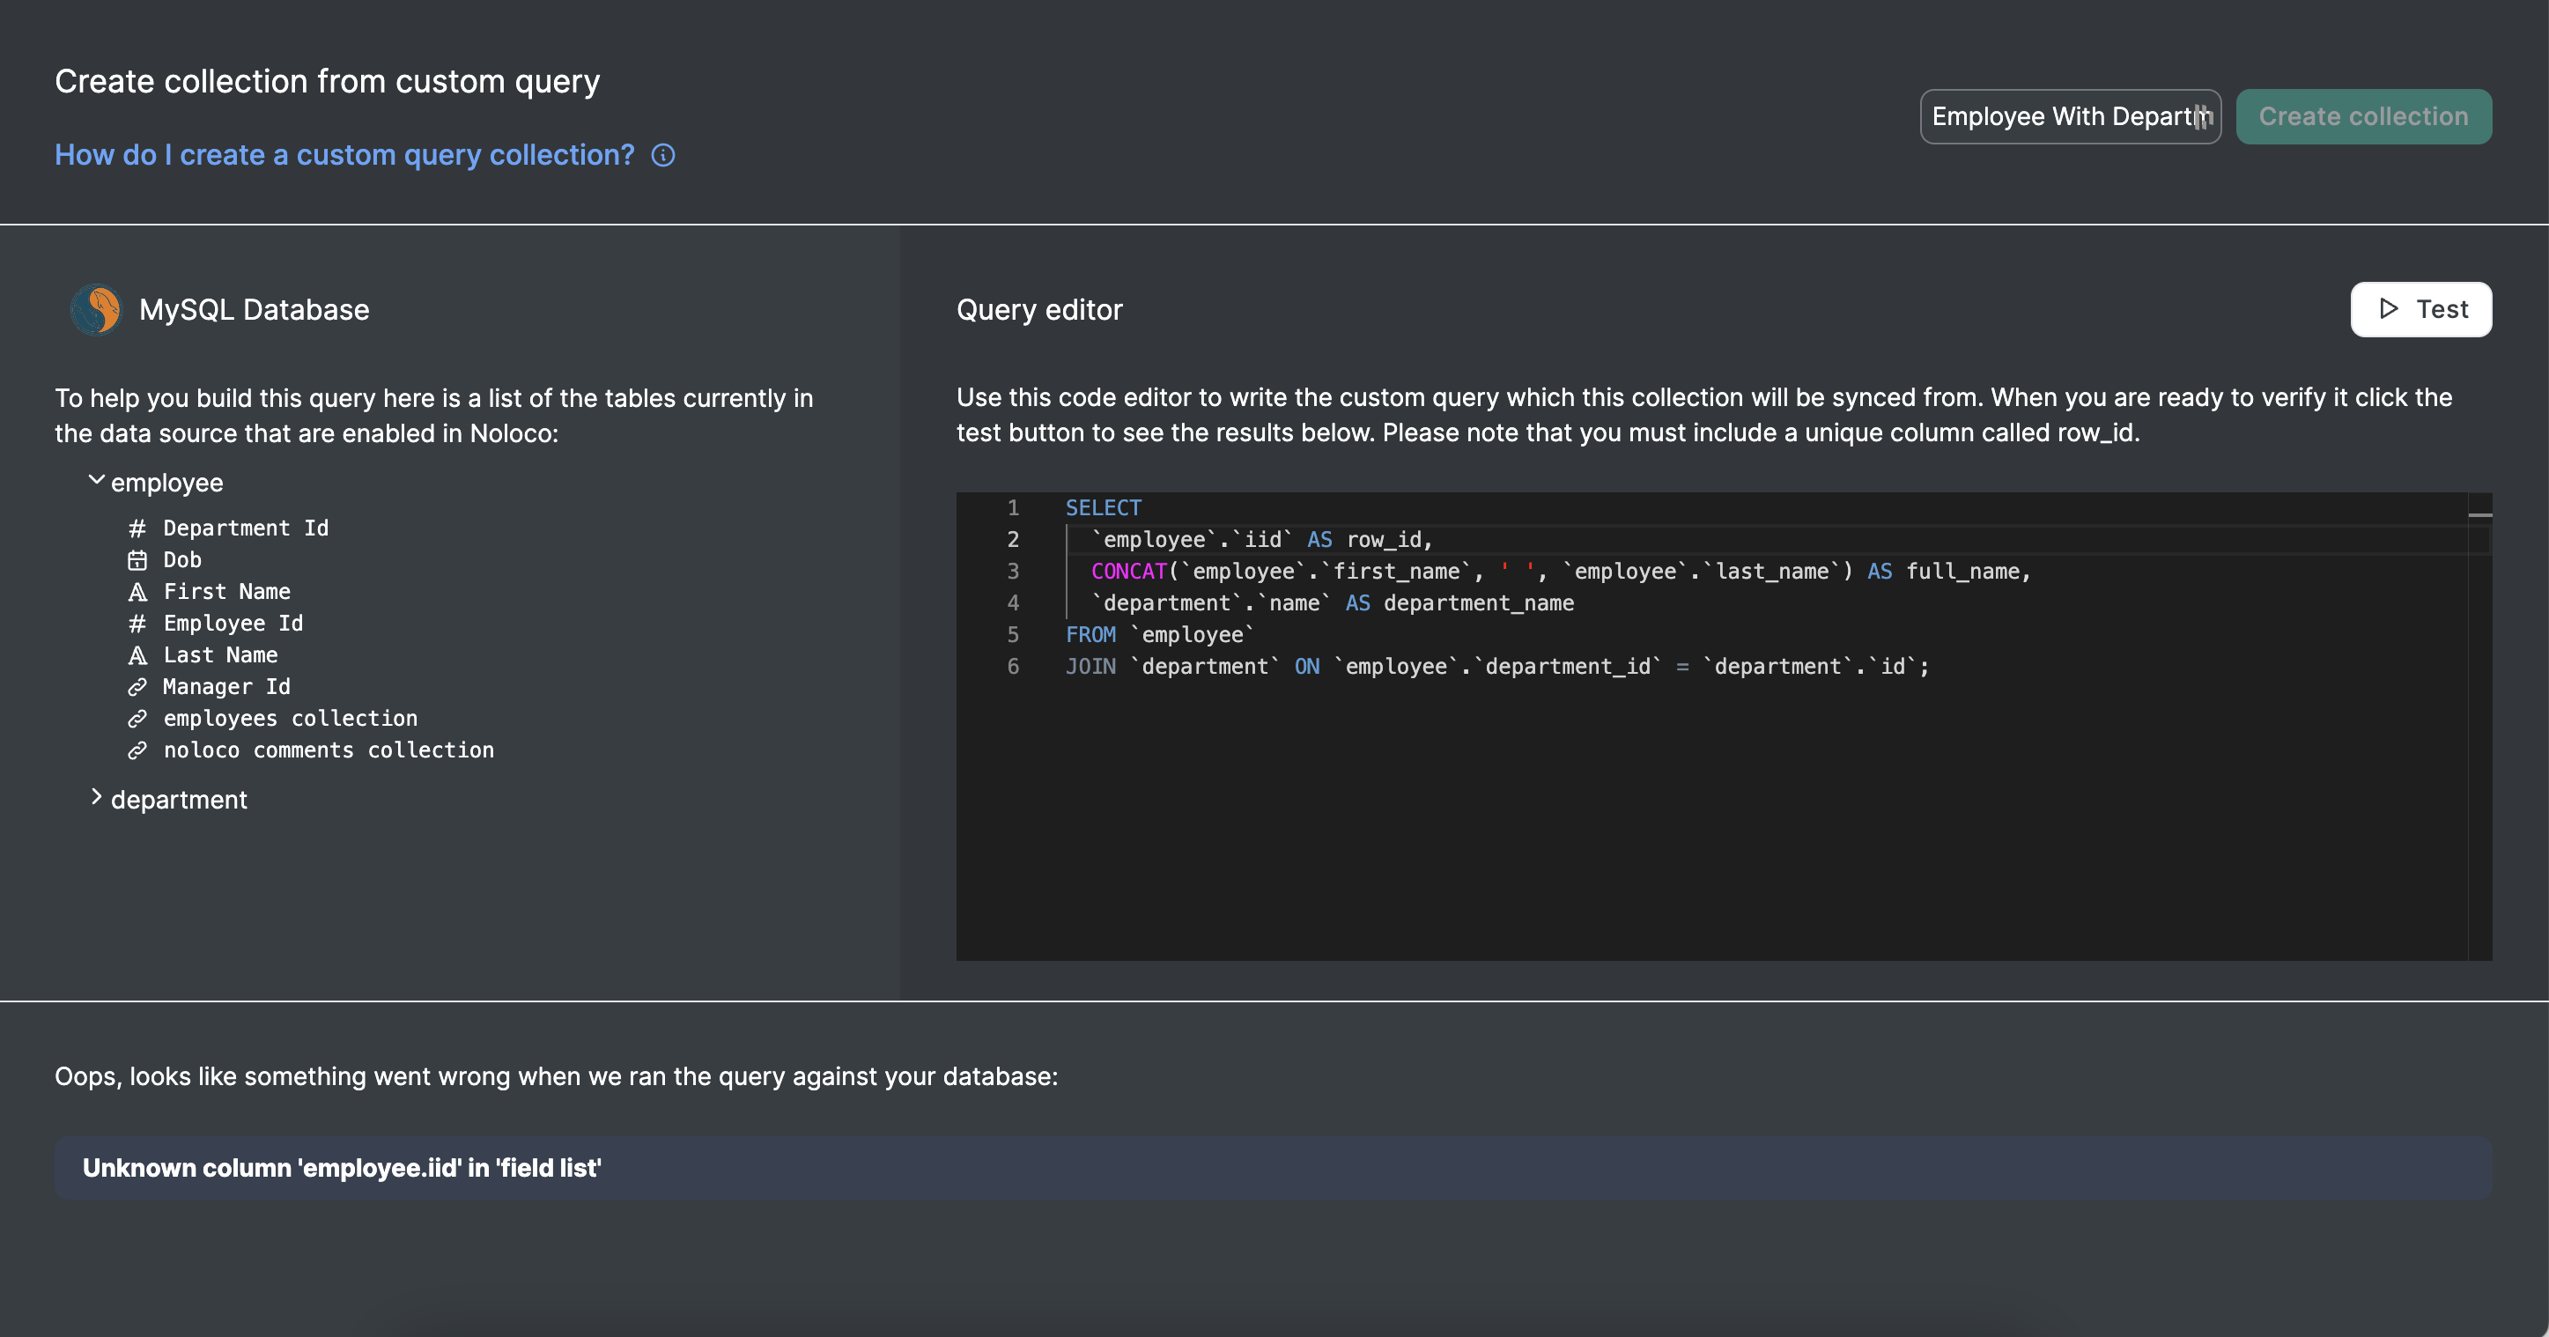Image resolution: width=2549 pixels, height=1337 pixels.
Task: Click the link icon beside Manager Id
Action: tap(137, 687)
